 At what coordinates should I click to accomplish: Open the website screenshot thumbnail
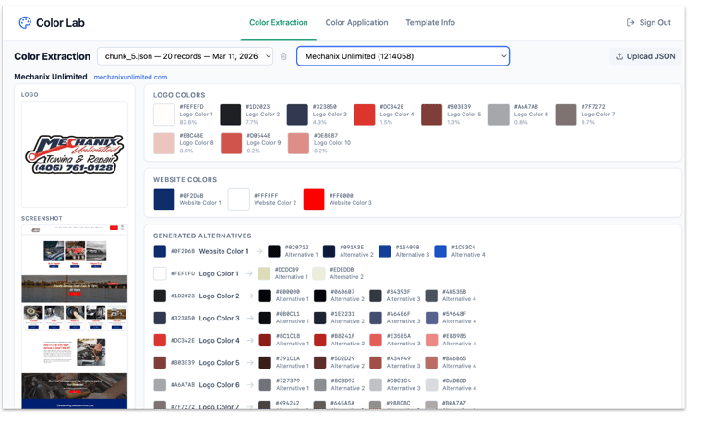(x=75, y=317)
